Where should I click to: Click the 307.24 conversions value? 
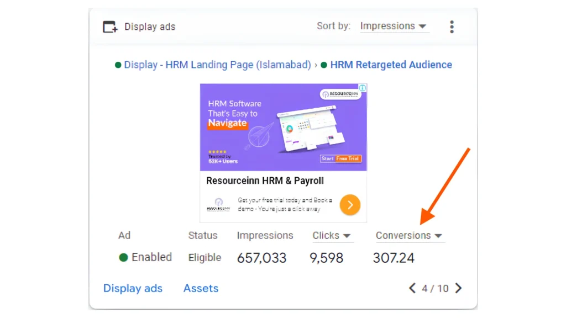tap(394, 258)
